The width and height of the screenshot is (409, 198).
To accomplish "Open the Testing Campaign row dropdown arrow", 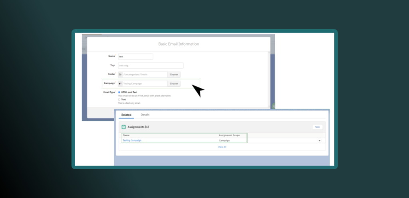I will pyautogui.click(x=320, y=141).
